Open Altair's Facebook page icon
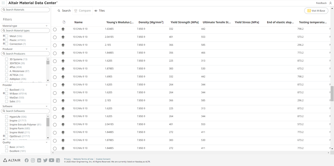Image resolution: width=334 pixels, height=166 pixels. click(x=27, y=160)
